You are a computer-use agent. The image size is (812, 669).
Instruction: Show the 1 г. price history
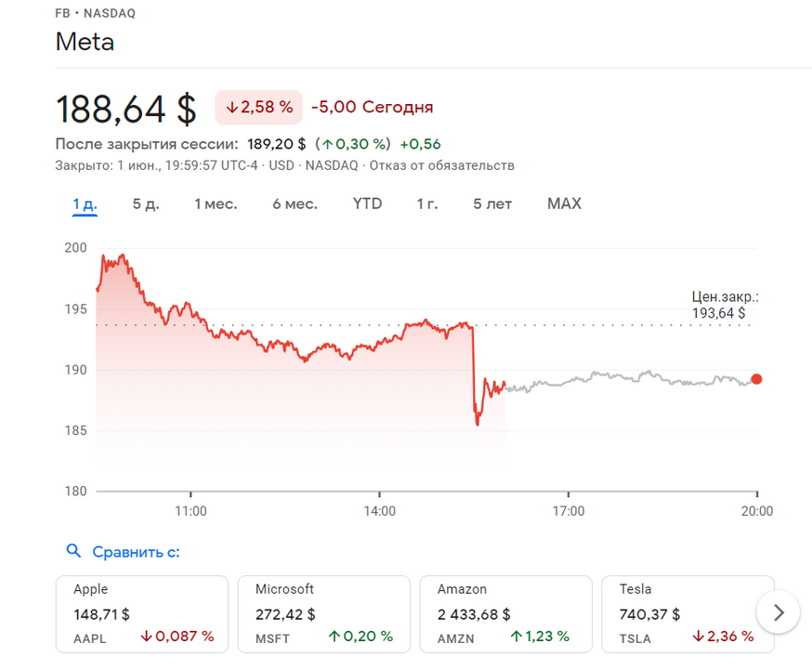coord(427,204)
